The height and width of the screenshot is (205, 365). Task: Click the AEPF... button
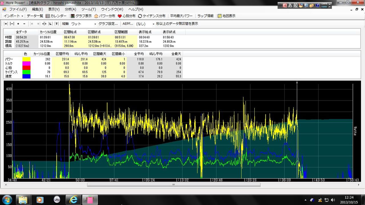pos(127,24)
